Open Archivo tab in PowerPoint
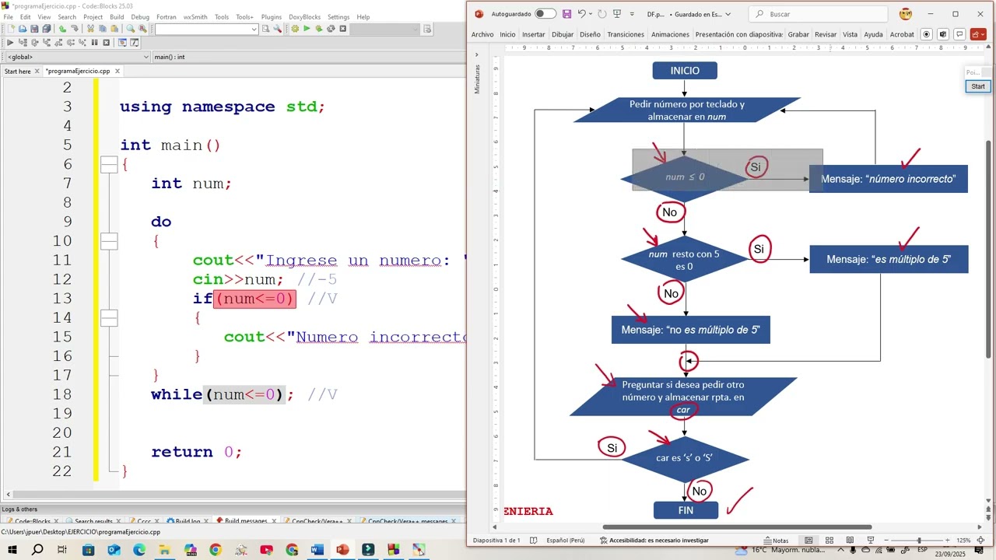Screen dimensions: 996x560 [x=482, y=34]
